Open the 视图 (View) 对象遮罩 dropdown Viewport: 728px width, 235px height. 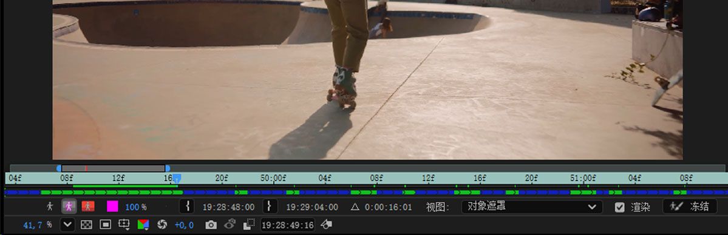pos(532,207)
